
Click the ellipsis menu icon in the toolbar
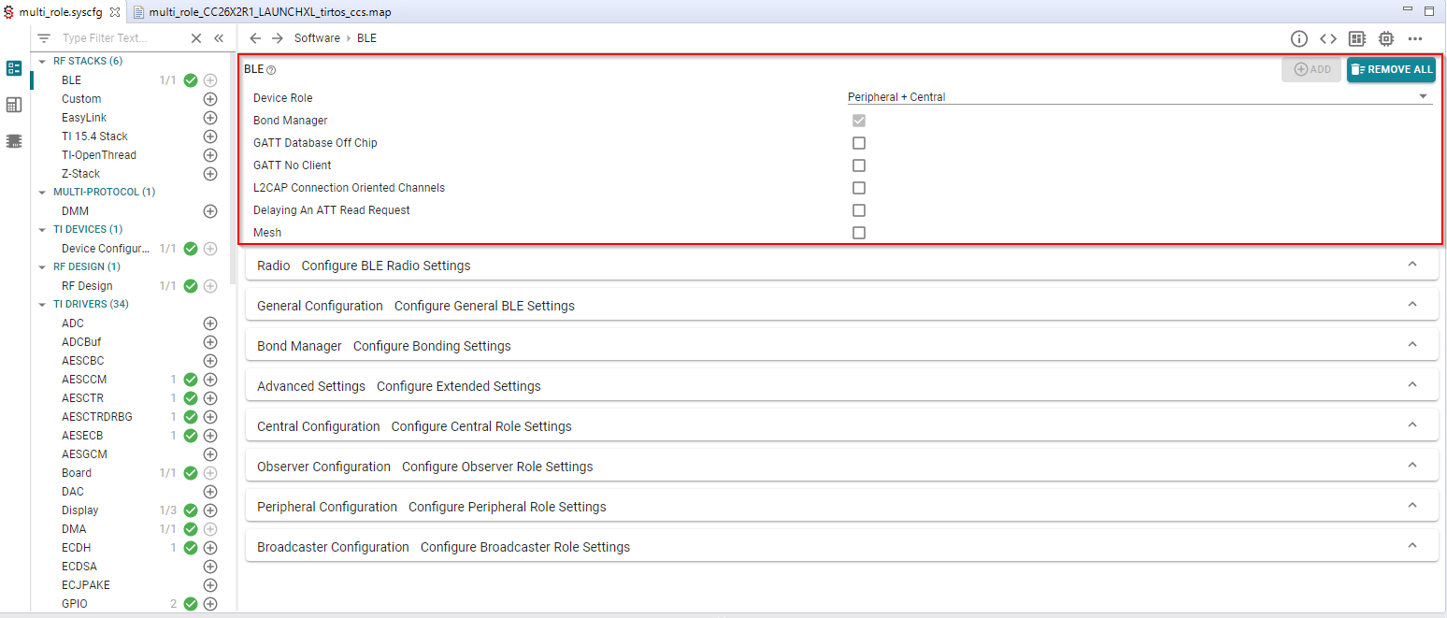1414,38
